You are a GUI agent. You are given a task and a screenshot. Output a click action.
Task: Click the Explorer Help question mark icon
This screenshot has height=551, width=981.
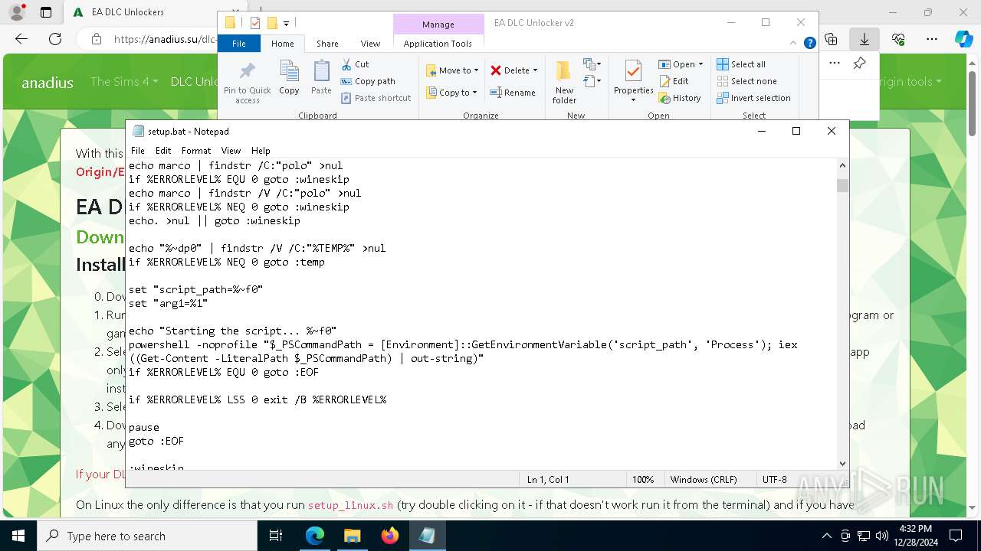809,43
